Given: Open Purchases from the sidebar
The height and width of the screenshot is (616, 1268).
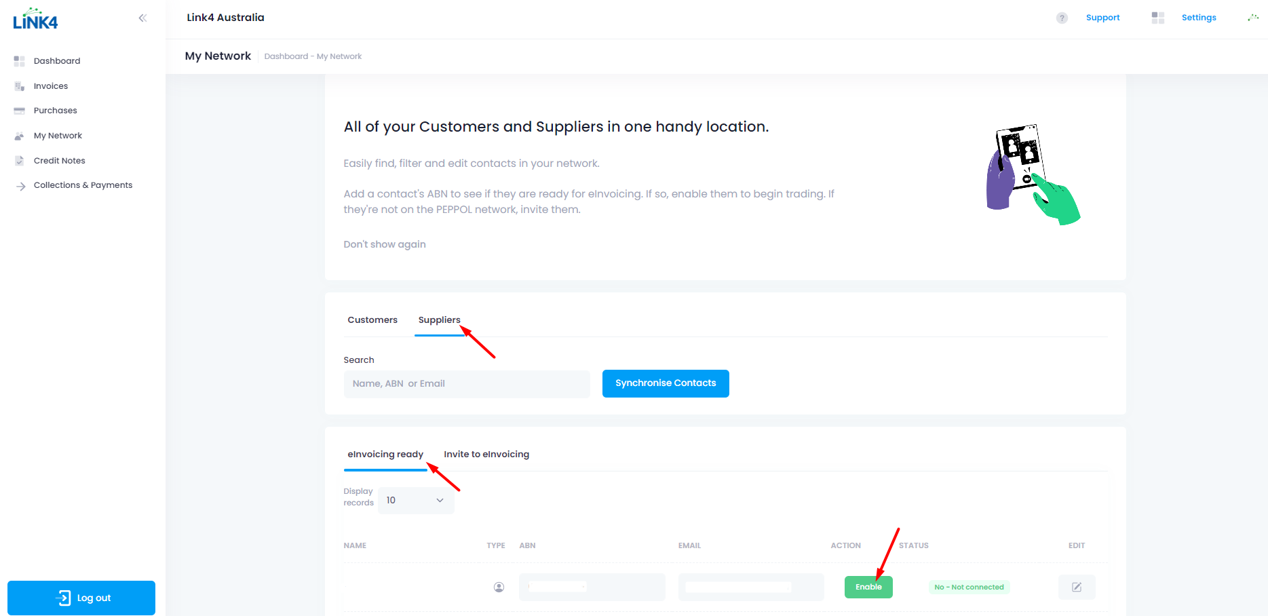Looking at the screenshot, I should [56, 111].
